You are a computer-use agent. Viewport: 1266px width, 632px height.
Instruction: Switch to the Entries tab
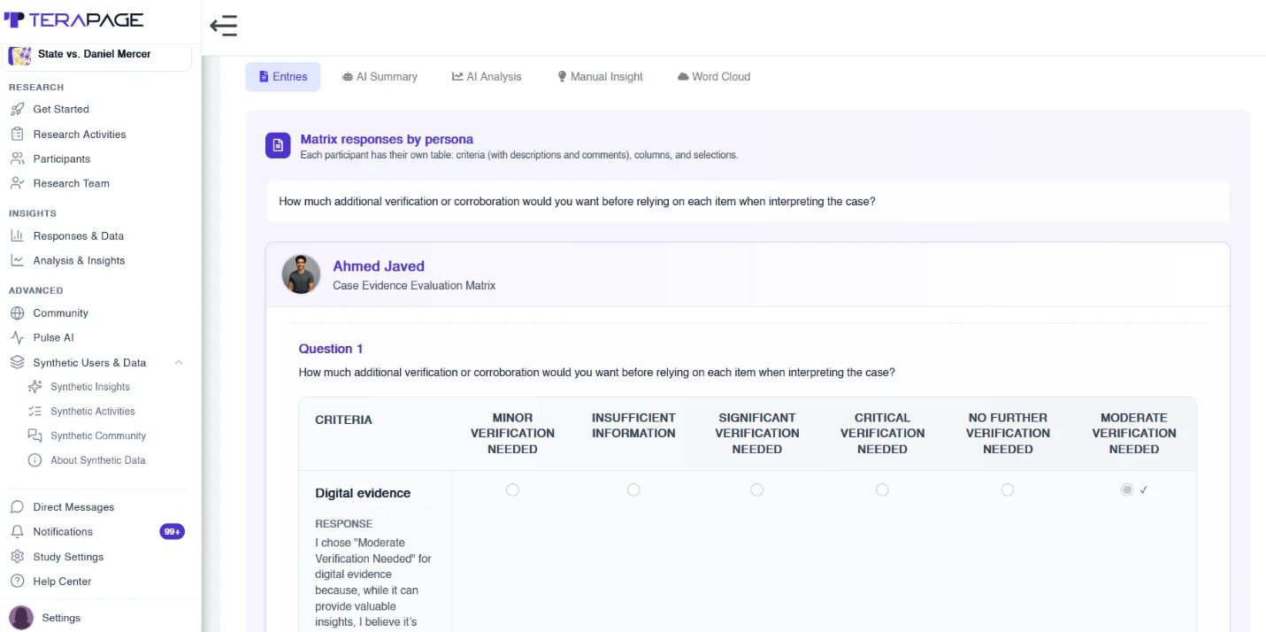(x=283, y=77)
